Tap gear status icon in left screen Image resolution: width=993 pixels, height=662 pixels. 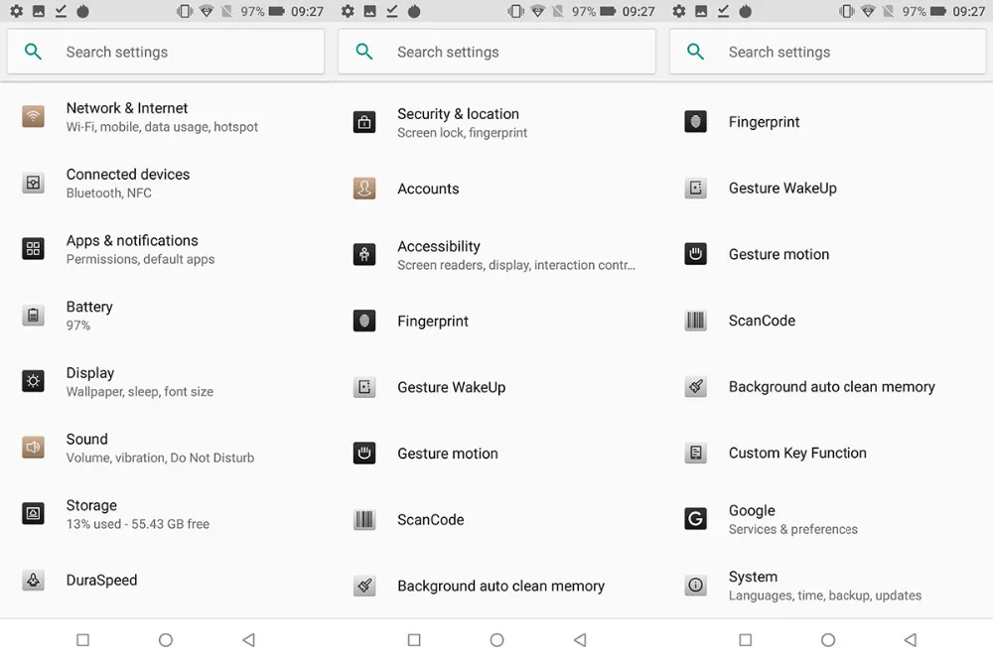[17, 11]
